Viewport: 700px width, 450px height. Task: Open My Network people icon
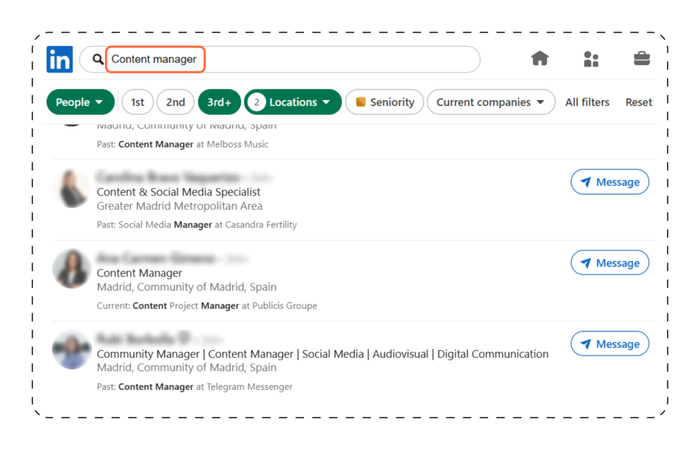[x=591, y=59]
